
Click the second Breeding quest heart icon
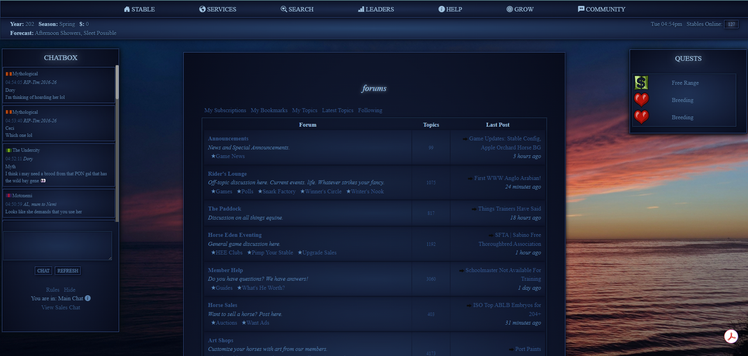pos(642,117)
